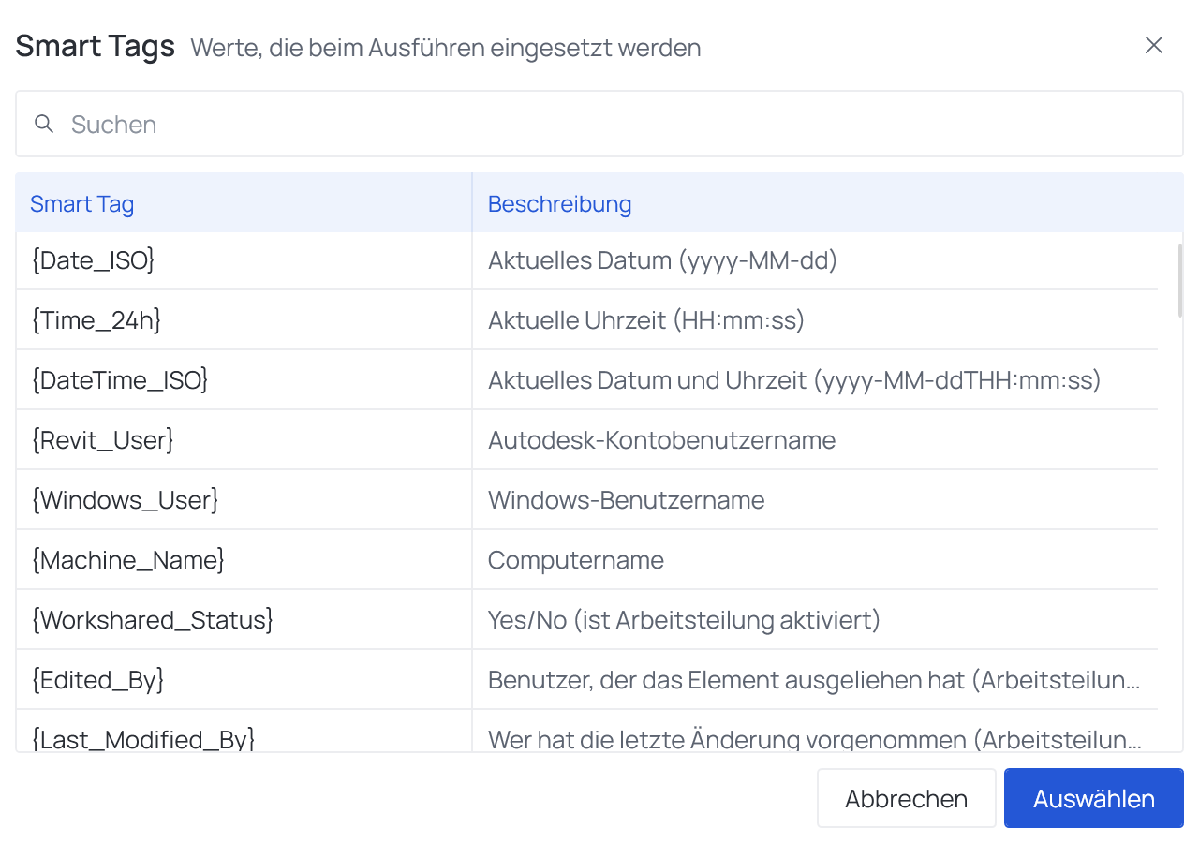Click description starting 'Benutzer, der das Element'
1199x843 pixels.
814,680
